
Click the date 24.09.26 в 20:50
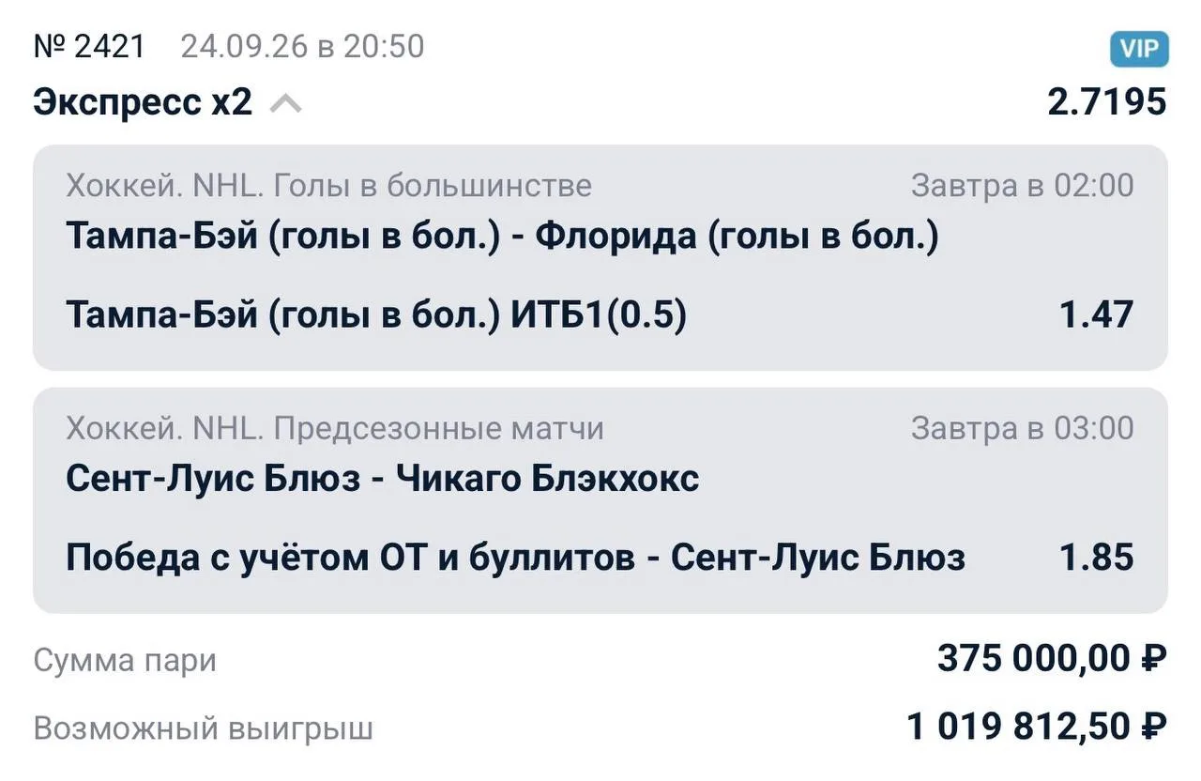coord(302,46)
